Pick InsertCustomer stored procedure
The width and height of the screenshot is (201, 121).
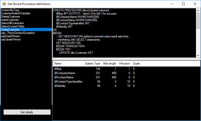26,20
